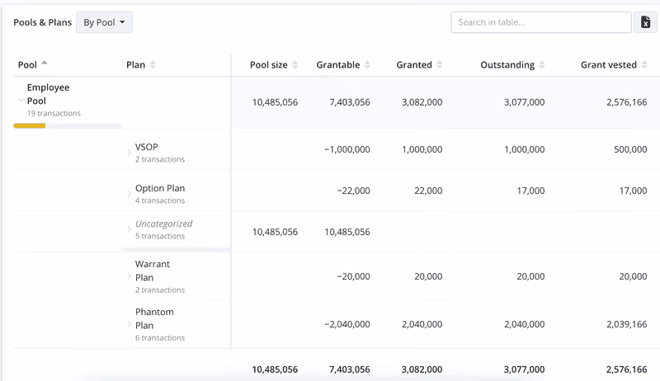660x381 pixels.
Task: Open the By Pool dropdown
Action: (x=105, y=22)
